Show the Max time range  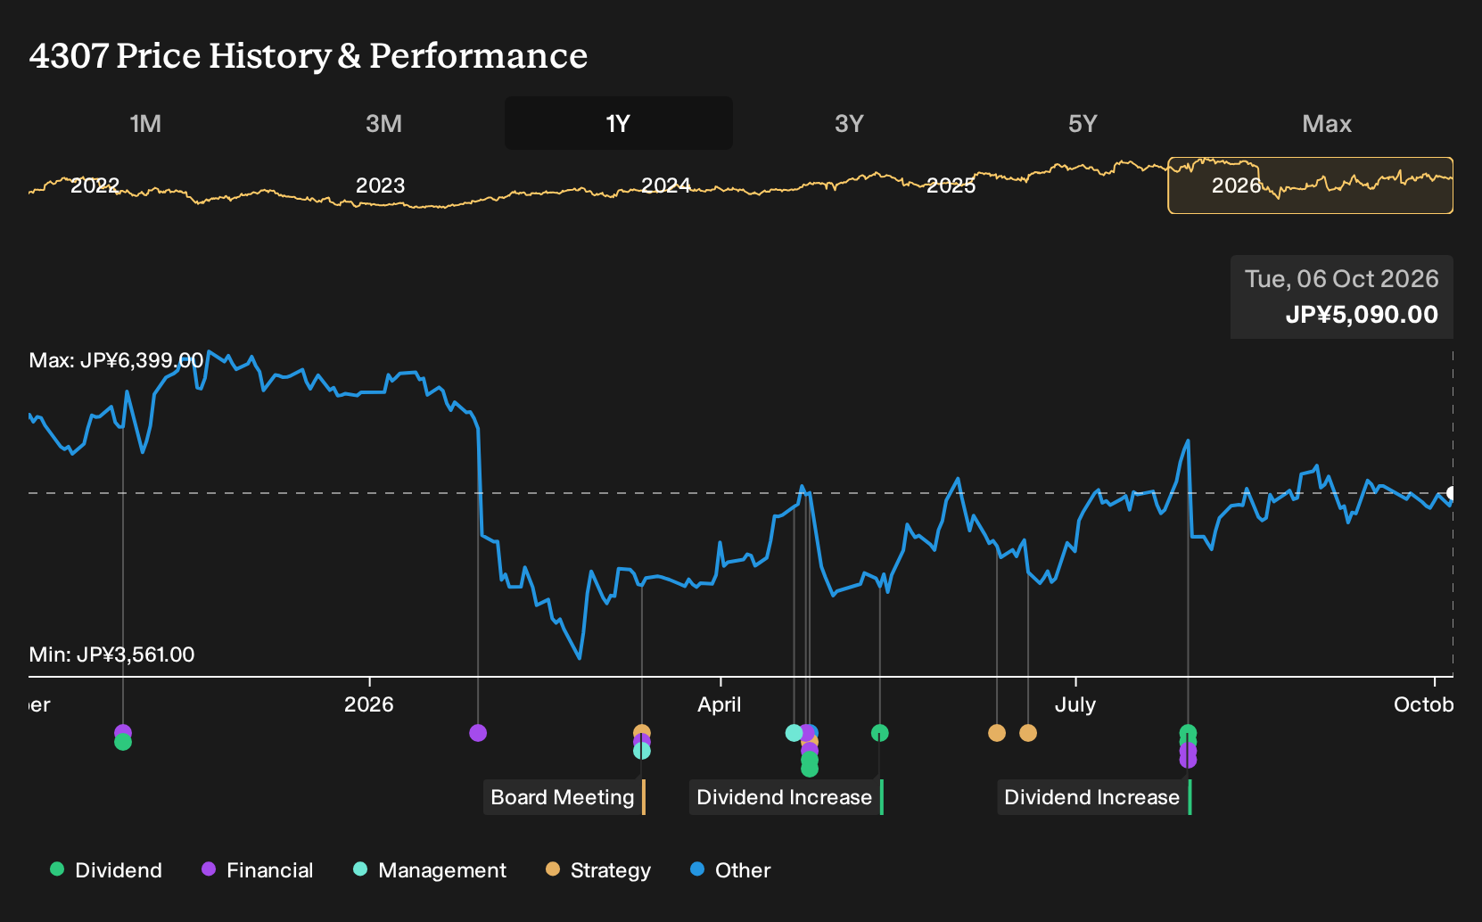[1327, 123]
